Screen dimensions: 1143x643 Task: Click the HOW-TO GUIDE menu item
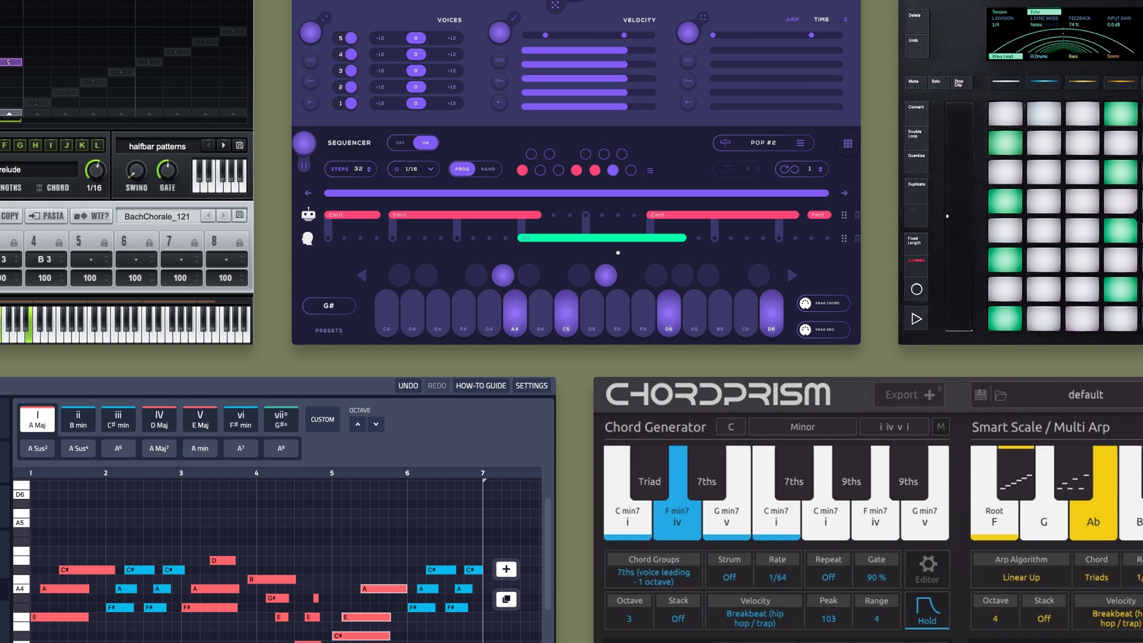(x=481, y=385)
